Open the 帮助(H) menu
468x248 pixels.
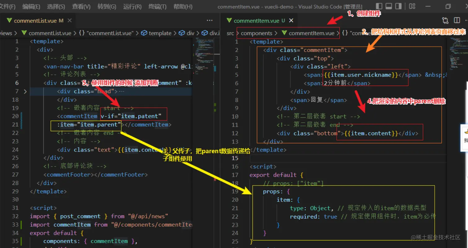(183, 6)
